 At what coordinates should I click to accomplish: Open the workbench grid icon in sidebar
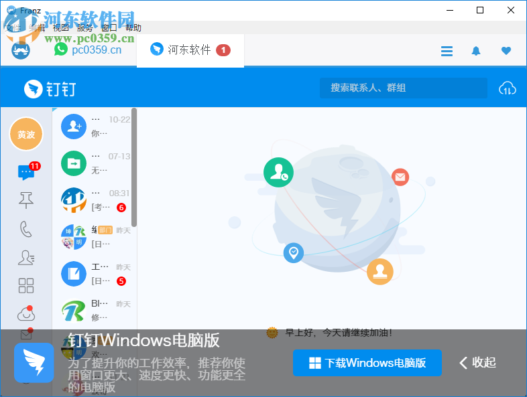[x=26, y=286]
